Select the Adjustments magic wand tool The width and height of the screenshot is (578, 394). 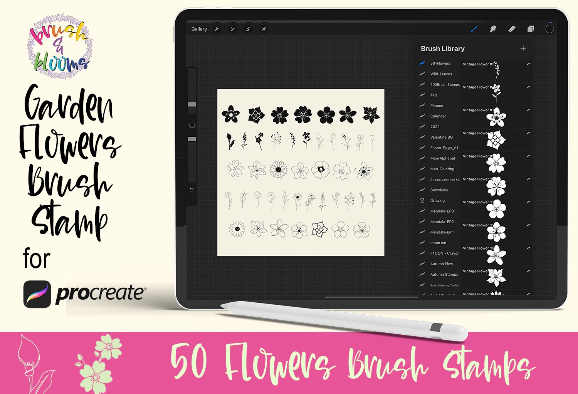[x=233, y=29]
